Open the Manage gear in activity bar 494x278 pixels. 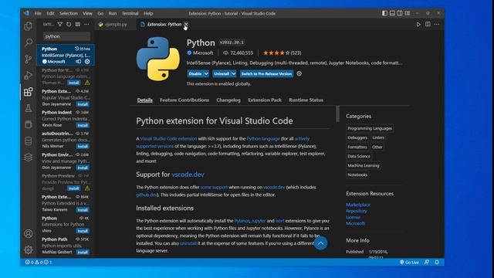click(x=28, y=250)
